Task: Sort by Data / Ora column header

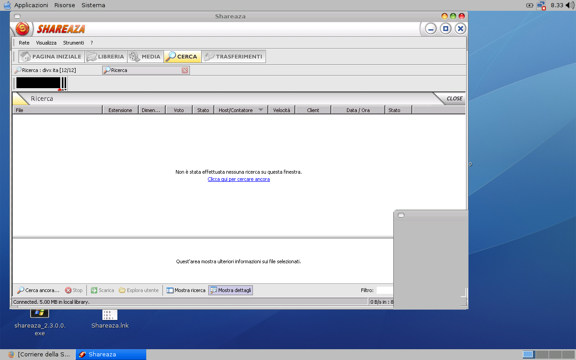Action: 358,110
